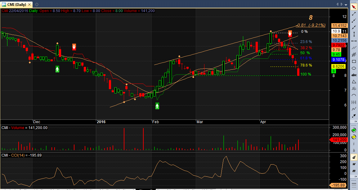This screenshot has width=358, height=190.
Task: Select the arrow pointer tool
Action: click(x=354, y=7)
